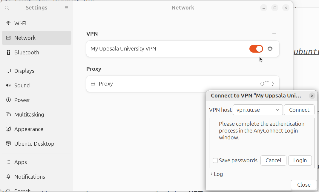
Task: Enable the Save passwords checkbox
Action: pyautogui.click(x=215, y=160)
